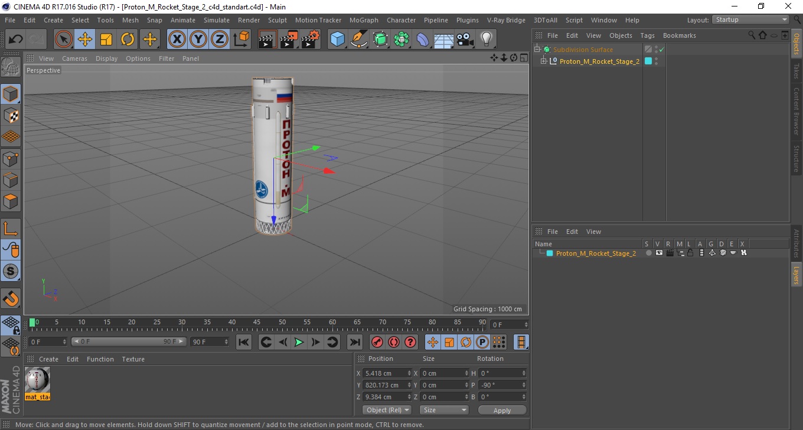Open the Array modeling objects icon
This screenshot has height=430, width=803.
click(402, 40)
